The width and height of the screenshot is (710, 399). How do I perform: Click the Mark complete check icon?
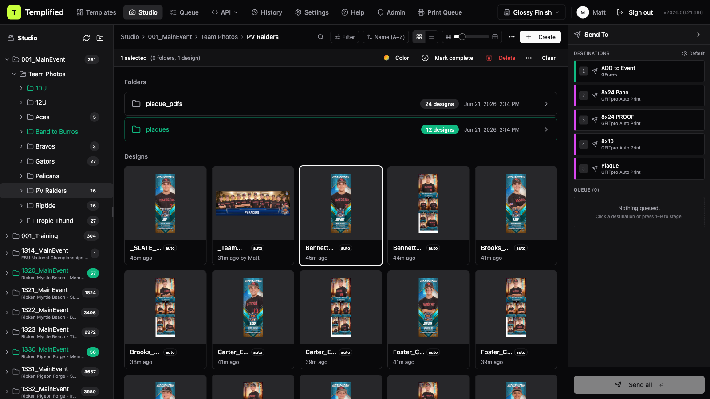[425, 58]
